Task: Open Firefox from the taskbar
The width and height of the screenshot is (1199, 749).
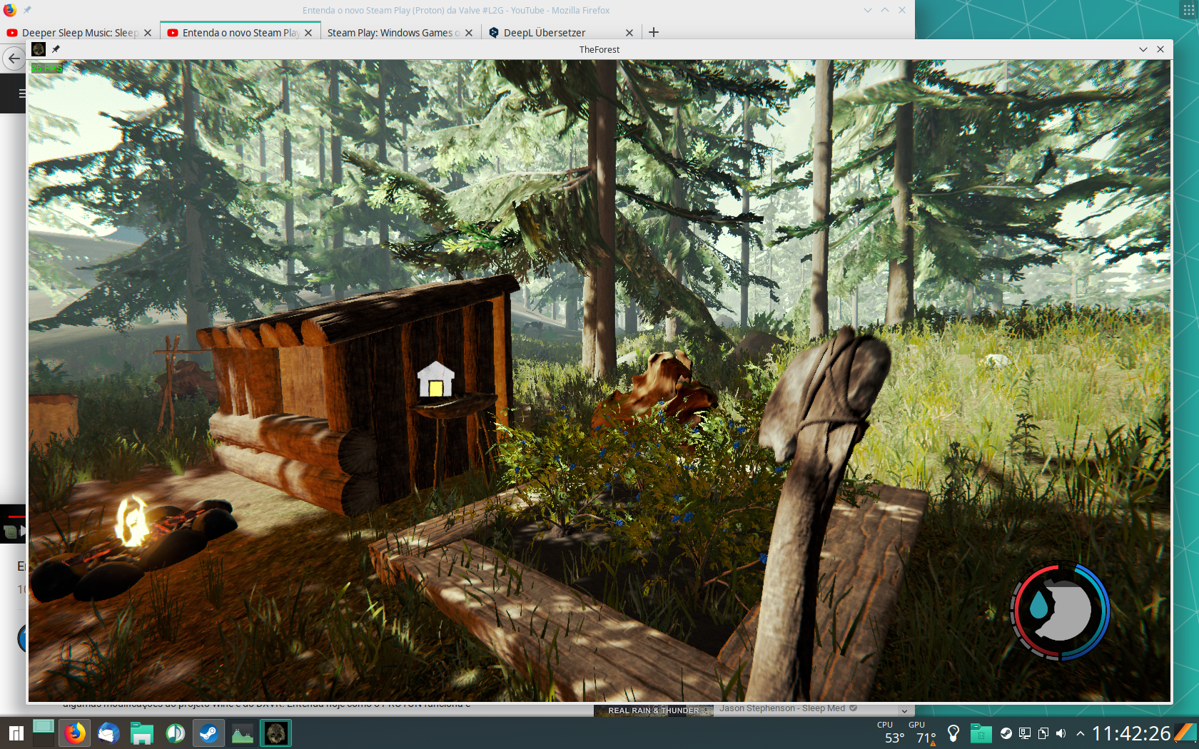Action: click(74, 733)
